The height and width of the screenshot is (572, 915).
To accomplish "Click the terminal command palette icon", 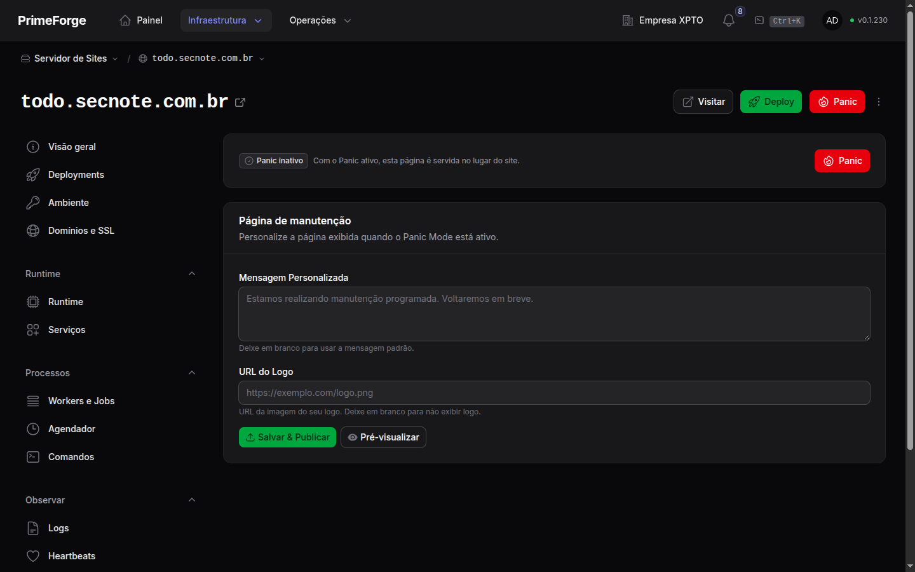I will click(x=759, y=20).
